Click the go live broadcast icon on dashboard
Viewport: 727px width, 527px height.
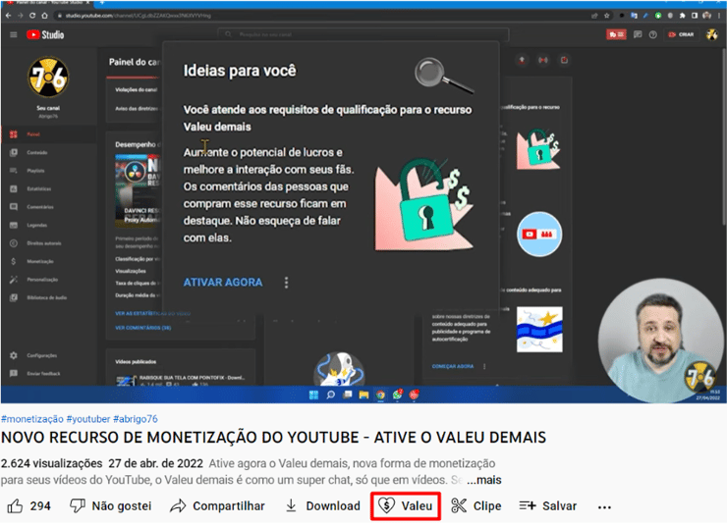[x=543, y=60]
